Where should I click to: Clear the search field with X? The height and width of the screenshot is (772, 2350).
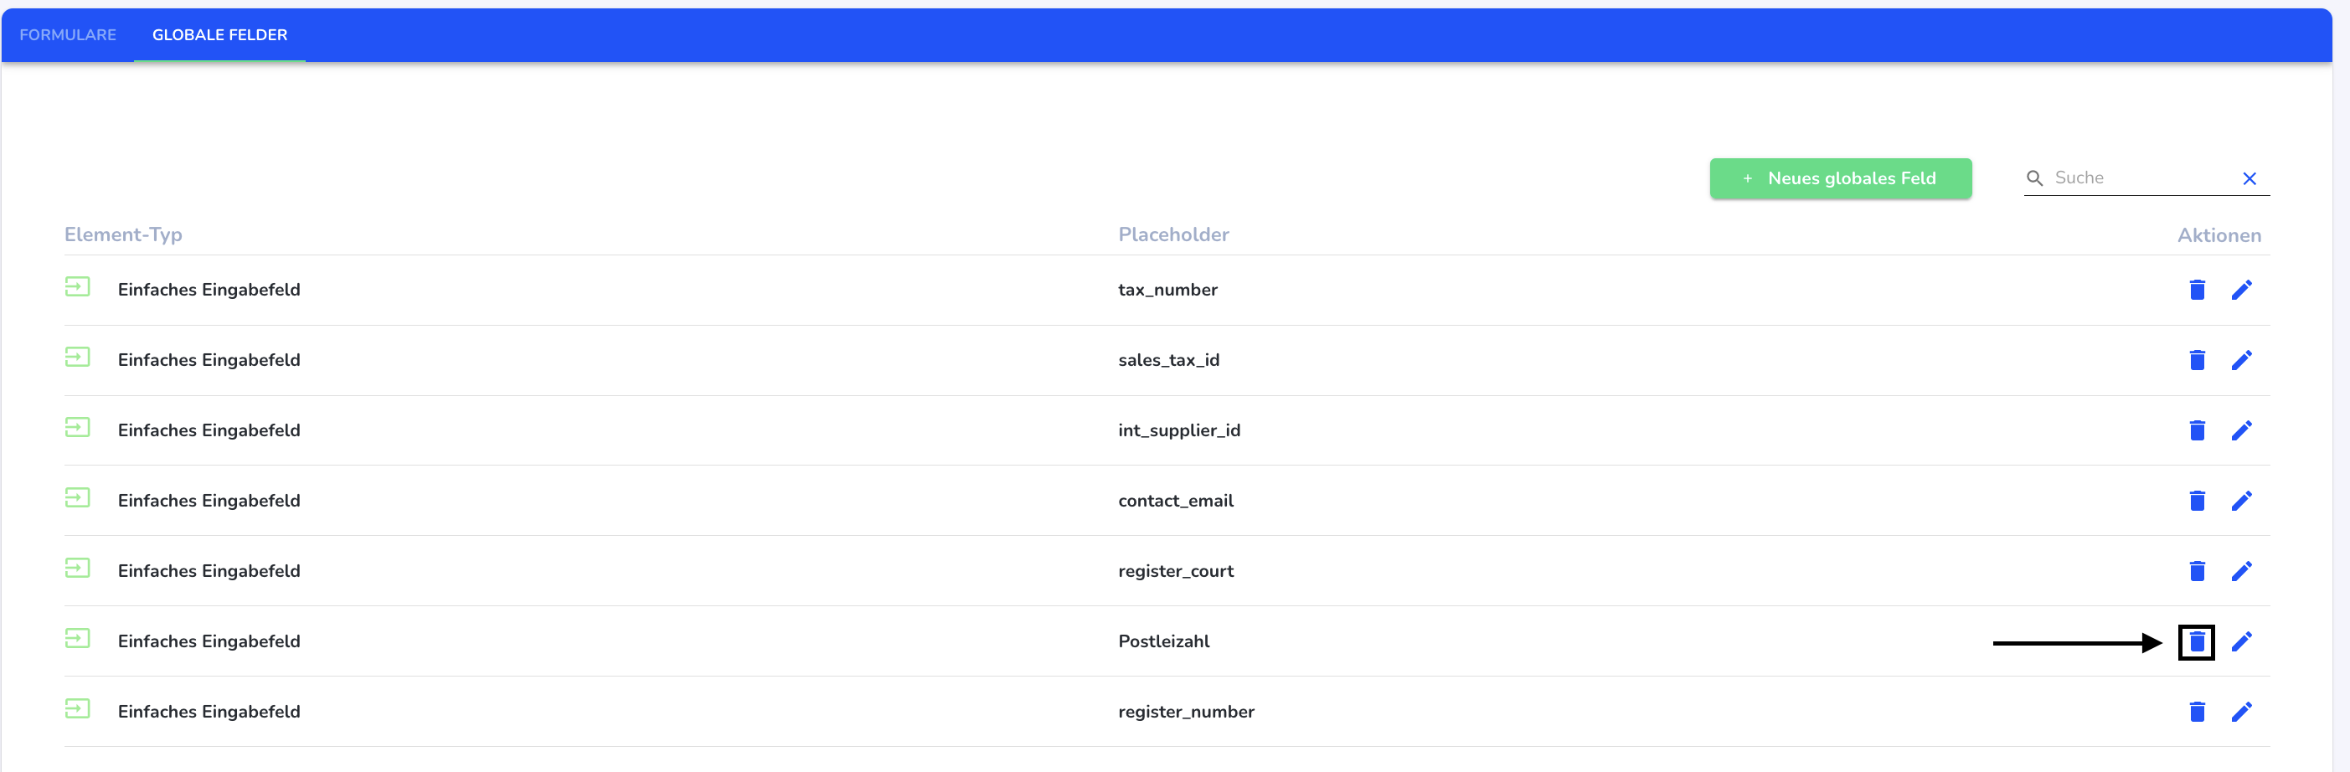[x=2249, y=179]
